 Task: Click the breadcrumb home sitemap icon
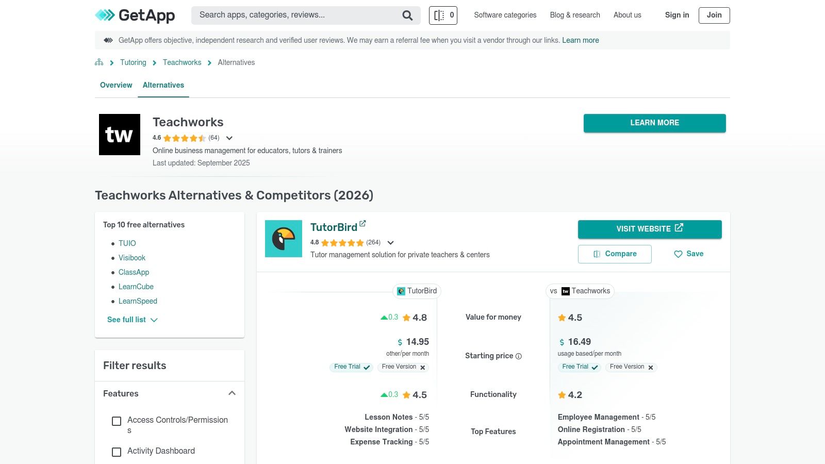(99, 62)
